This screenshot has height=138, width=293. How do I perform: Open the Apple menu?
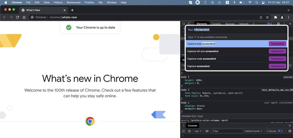click(5, 3)
